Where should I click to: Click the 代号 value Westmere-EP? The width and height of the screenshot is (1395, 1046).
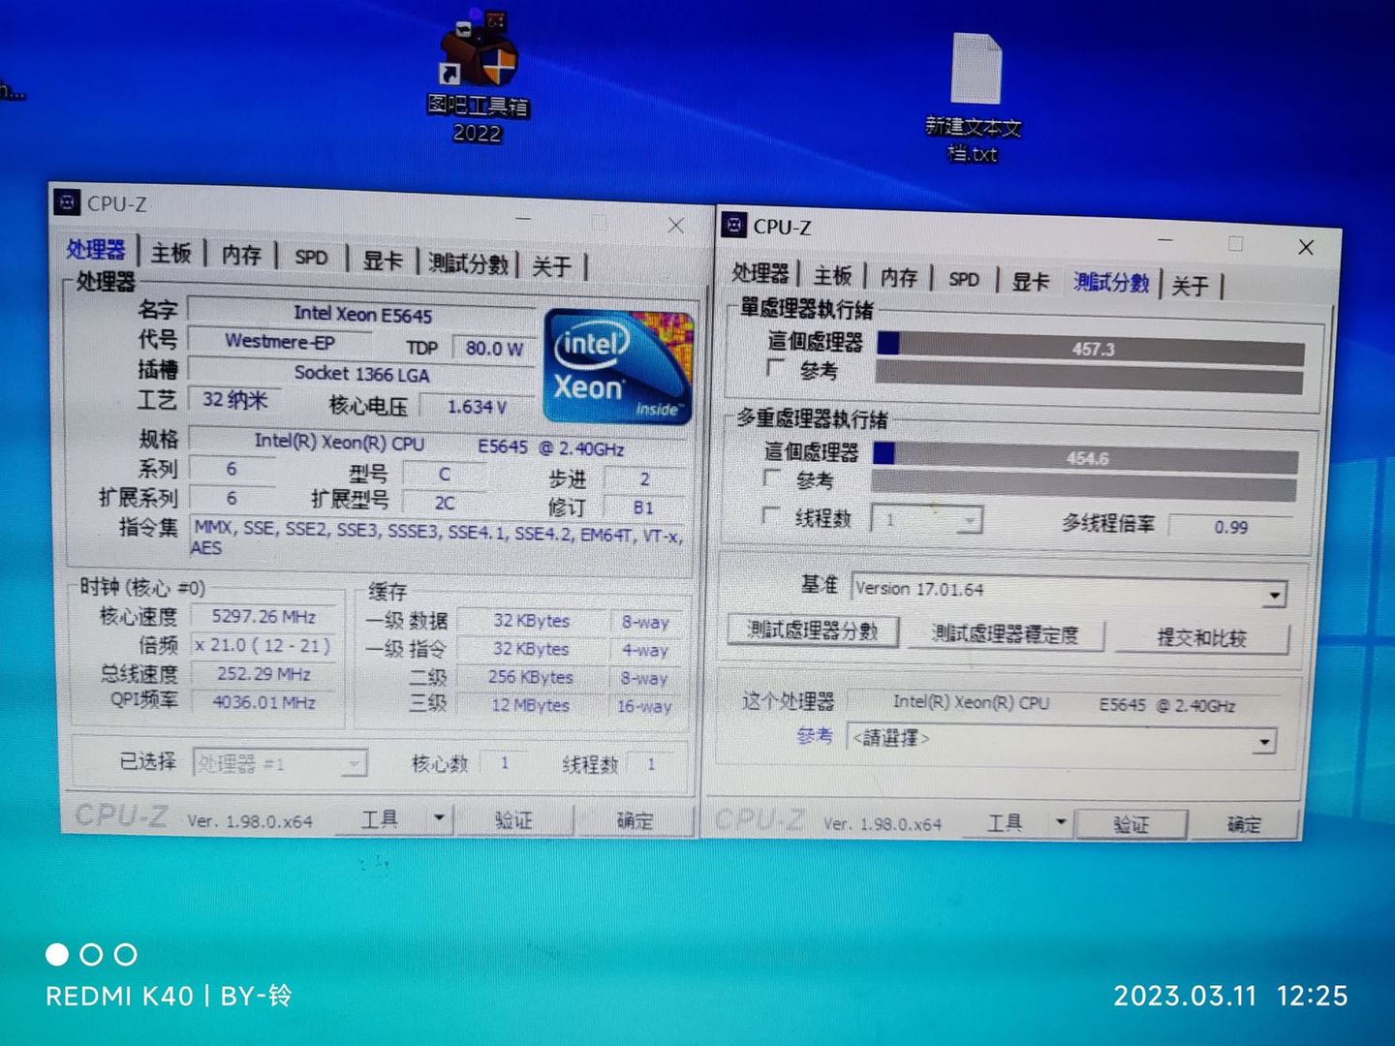tap(279, 341)
